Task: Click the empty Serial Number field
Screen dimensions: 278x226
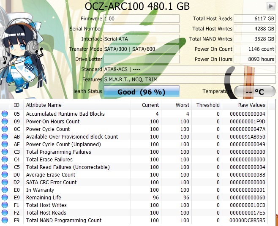Action: tap(141, 29)
